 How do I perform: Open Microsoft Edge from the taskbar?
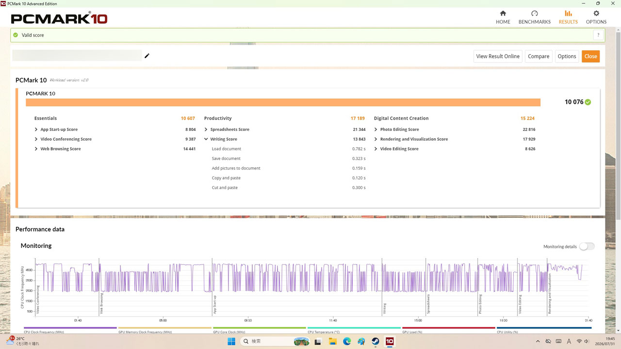(347, 341)
